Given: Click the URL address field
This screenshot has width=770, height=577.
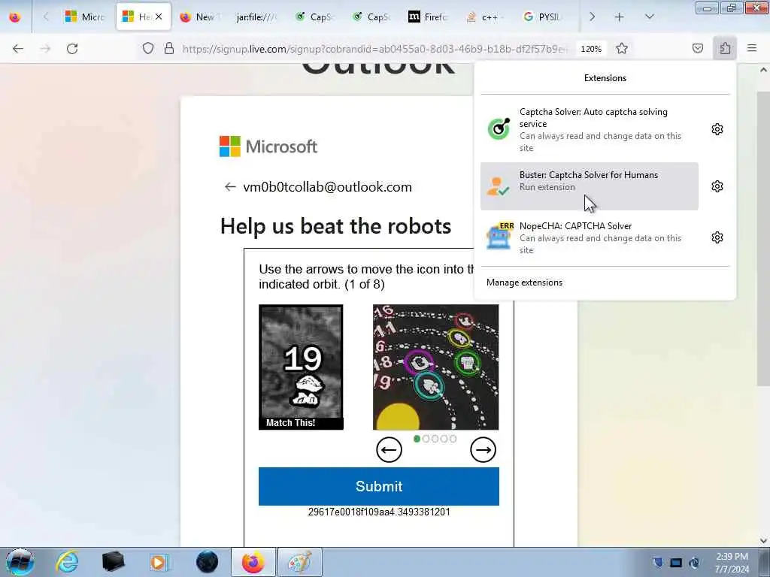Looking at the screenshot, I should (374, 49).
